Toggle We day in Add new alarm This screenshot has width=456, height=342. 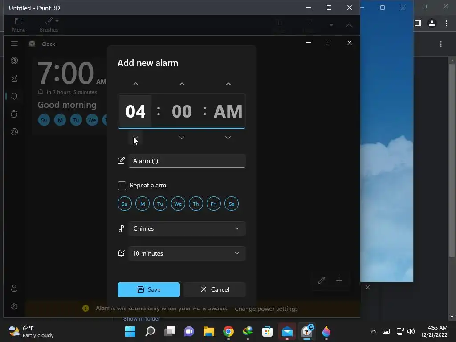(178, 204)
